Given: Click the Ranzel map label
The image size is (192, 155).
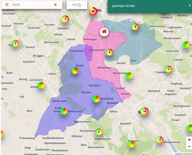Looking at the screenshot, I should (x=121, y=63).
